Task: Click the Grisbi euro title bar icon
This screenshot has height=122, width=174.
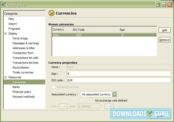Action: (x=3, y=4)
